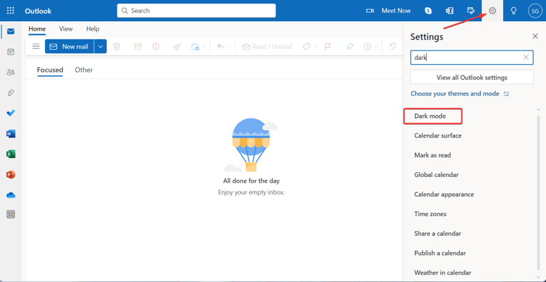Image resolution: width=546 pixels, height=282 pixels.
Task: Select Mark as read result
Action: point(433,155)
